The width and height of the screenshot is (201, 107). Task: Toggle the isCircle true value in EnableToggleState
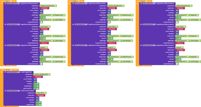coord(36,84)
